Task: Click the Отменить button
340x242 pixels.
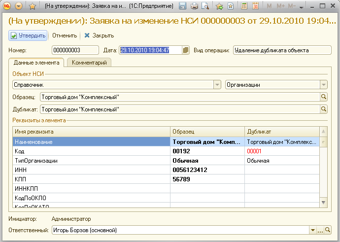Action: tap(65, 35)
